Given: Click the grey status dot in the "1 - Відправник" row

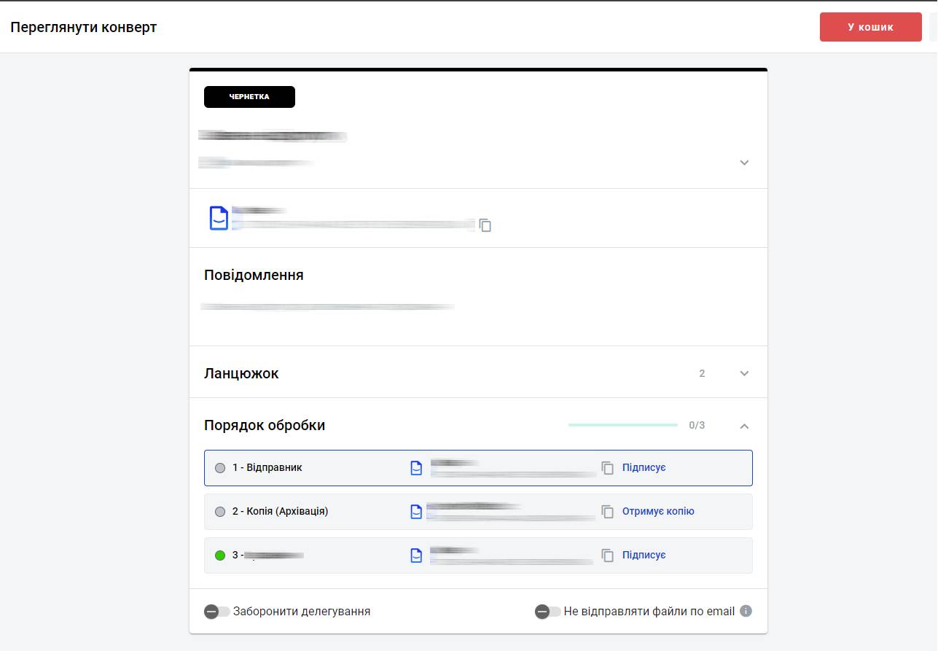Looking at the screenshot, I should (220, 468).
